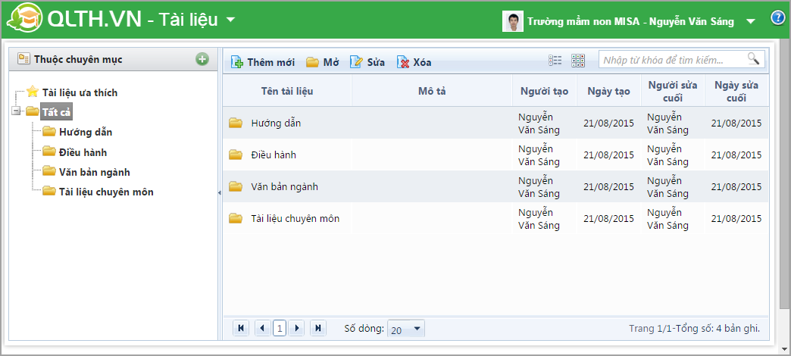
Task: Click the keyword search input field
Action: pyautogui.click(x=671, y=59)
